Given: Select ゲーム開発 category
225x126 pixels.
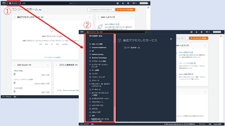Looking at the screenshot, I should click(x=94, y=70).
